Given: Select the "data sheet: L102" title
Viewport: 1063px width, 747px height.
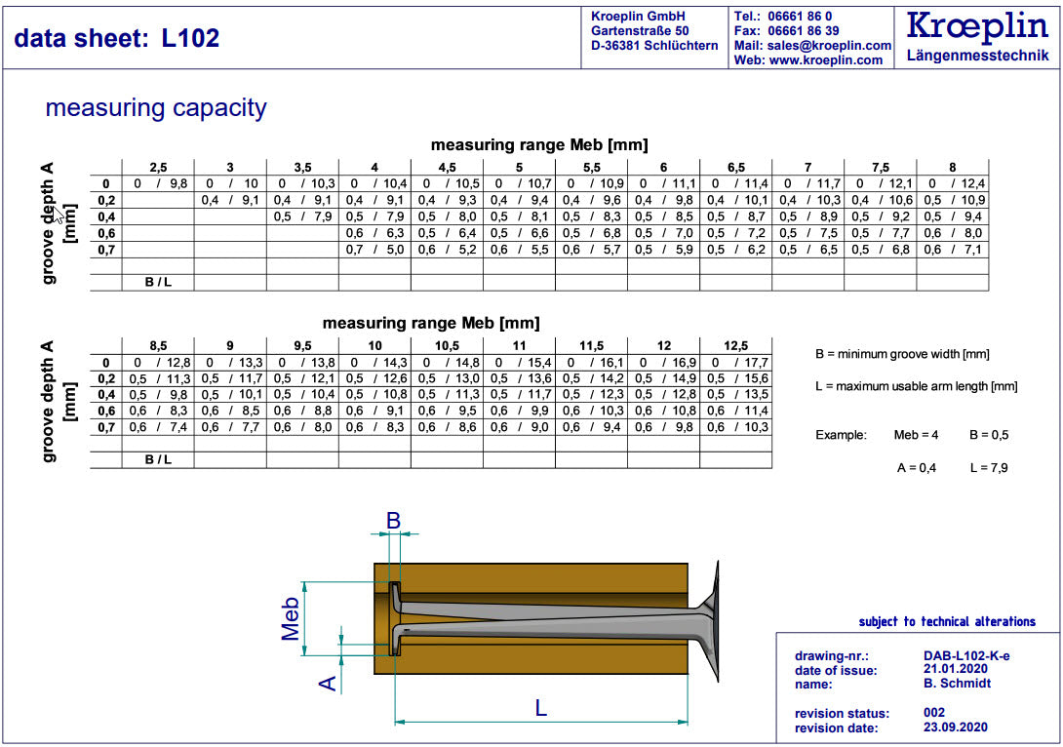Looking at the screenshot, I should pos(117,39).
